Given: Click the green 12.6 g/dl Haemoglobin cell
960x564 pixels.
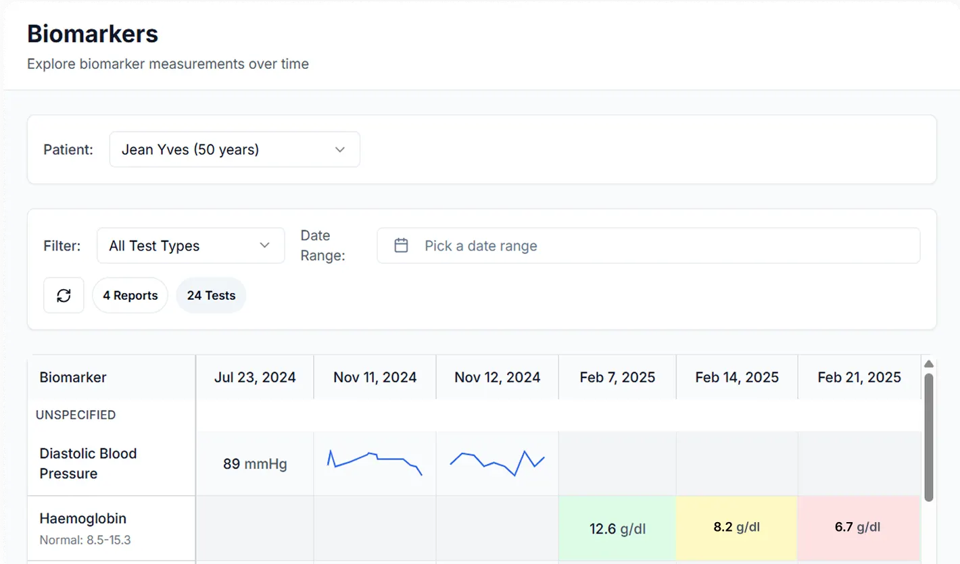Looking at the screenshot, I should [x=617, y=528].
